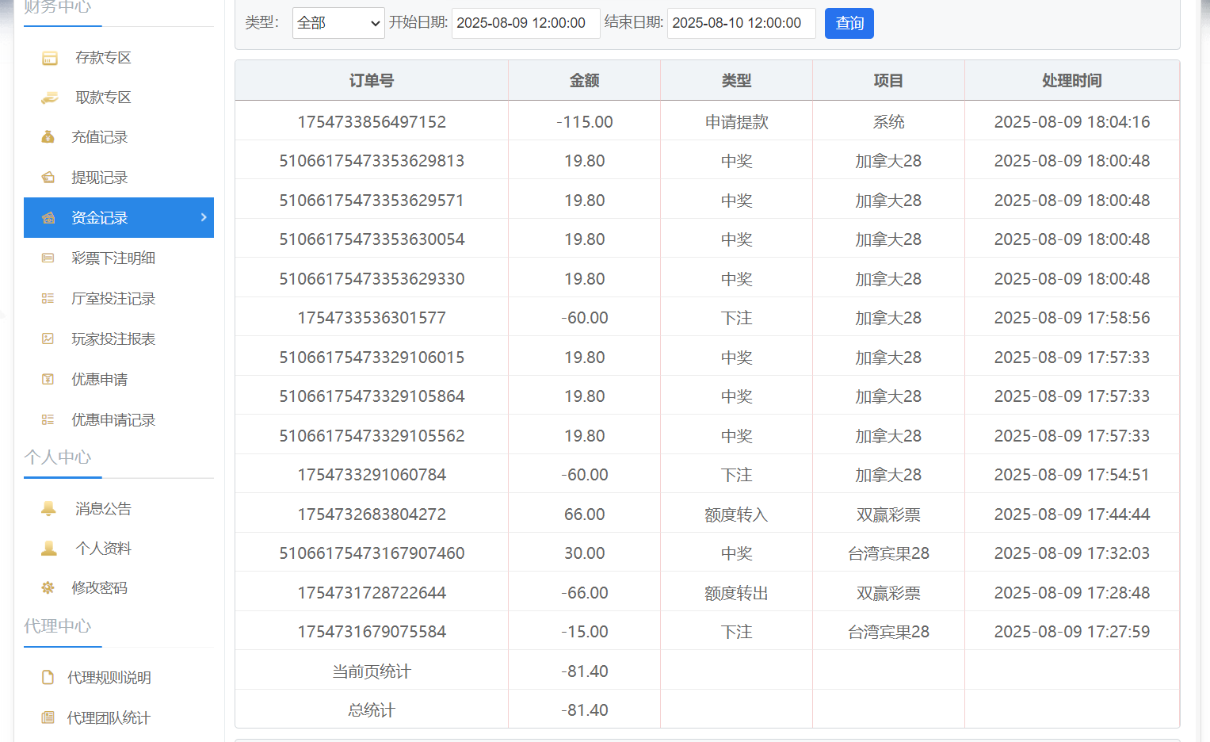Click the 查询 search button
This screenshot has height=742, width=1210.
tap(849, 23)
